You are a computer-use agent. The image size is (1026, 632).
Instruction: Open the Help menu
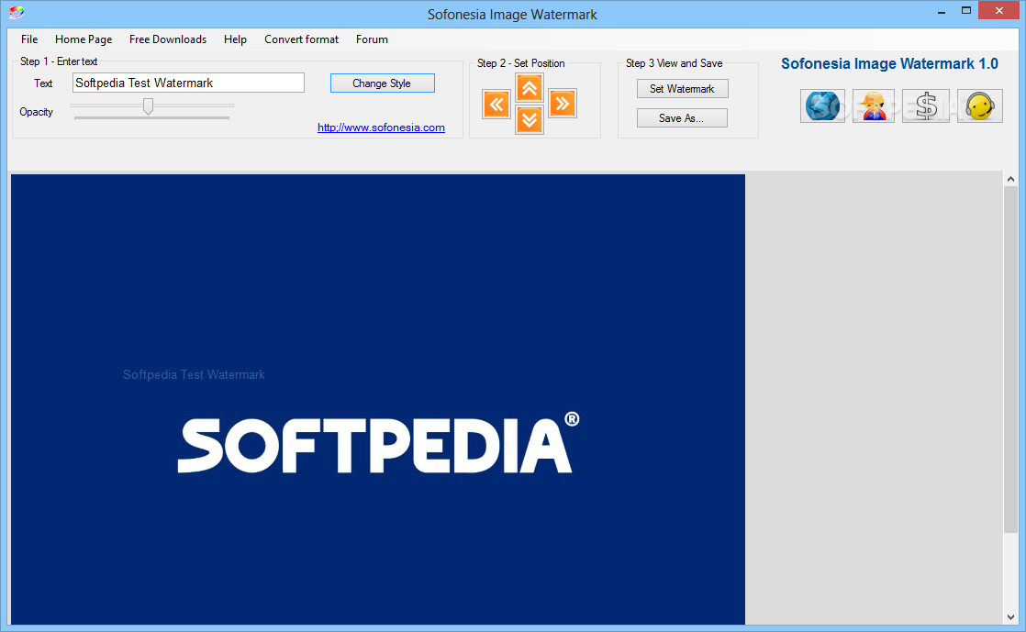(x=235, y=39)
